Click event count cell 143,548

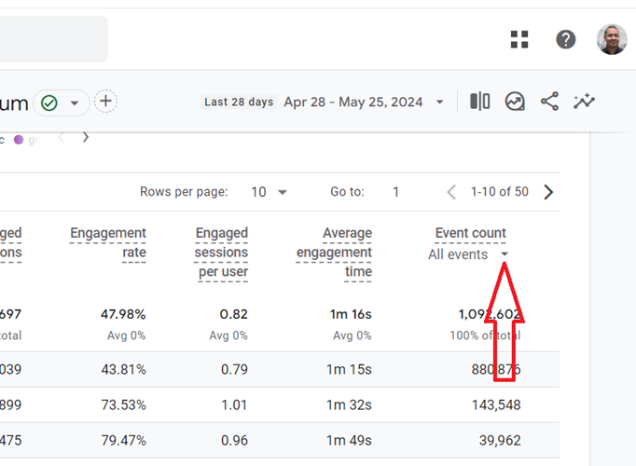tap(496, 404)
